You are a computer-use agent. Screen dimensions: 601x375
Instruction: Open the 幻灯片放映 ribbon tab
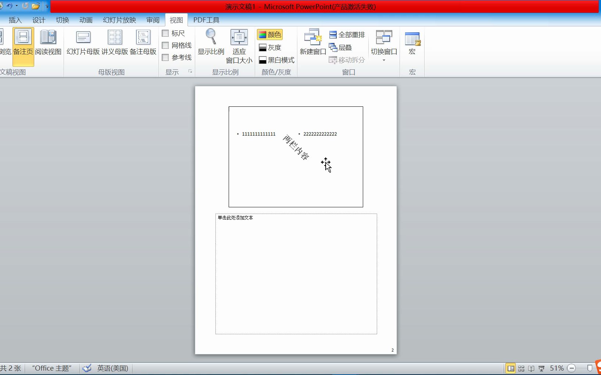click(x=119, y=20)
